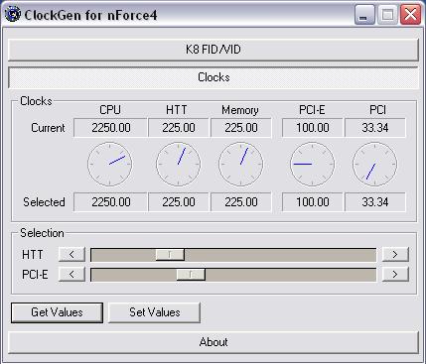Click the HTT clock dial gauge
Image resolution: width=426 pixels, height=364 pixels.
[x=179, y=164]
